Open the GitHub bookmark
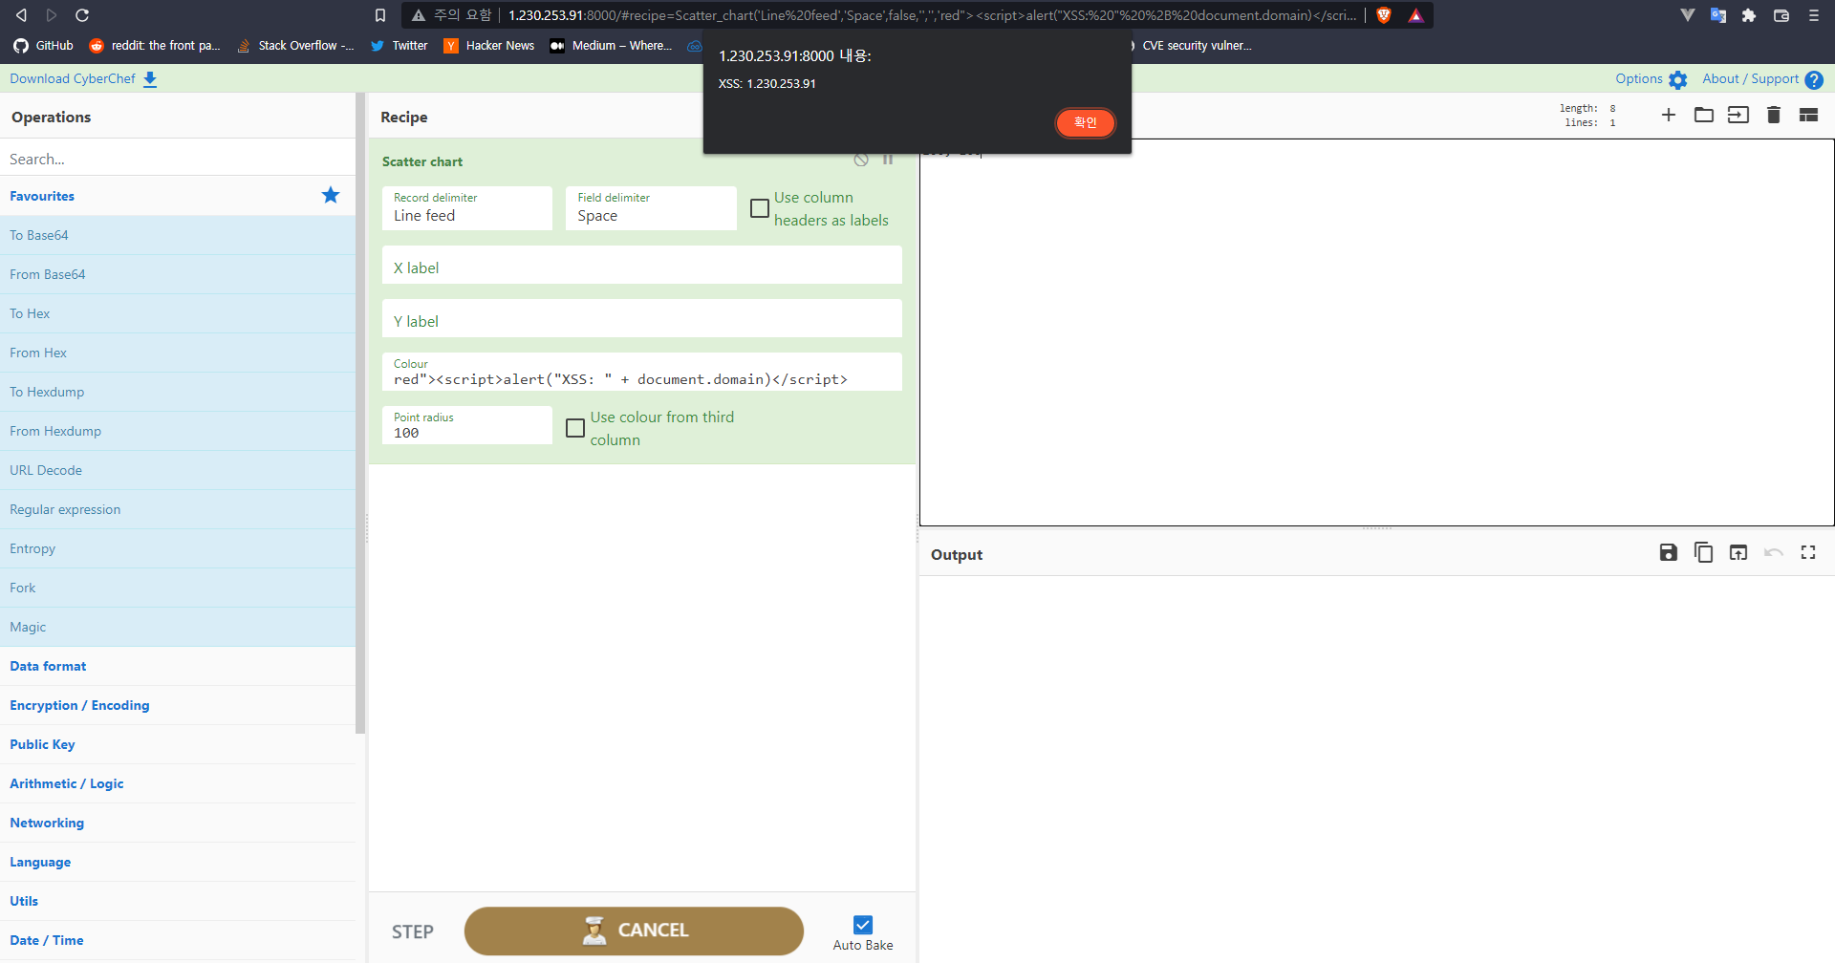 coord(43,45)
